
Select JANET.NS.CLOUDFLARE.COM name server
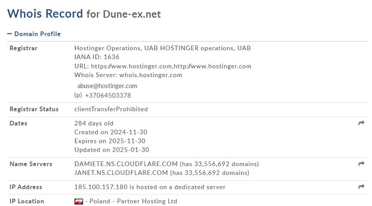121,173
